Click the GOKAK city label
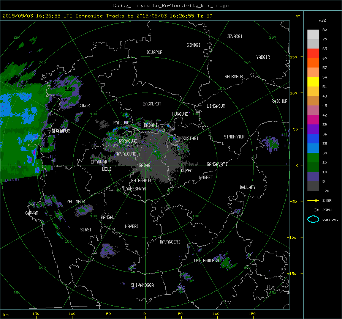342x319 pixels. 84,106
